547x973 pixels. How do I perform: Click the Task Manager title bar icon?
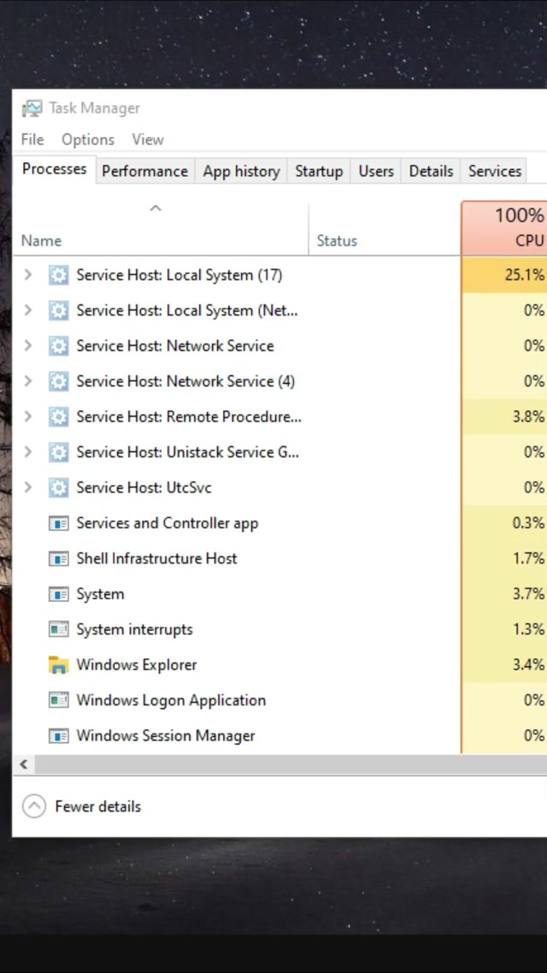(32, 109)
